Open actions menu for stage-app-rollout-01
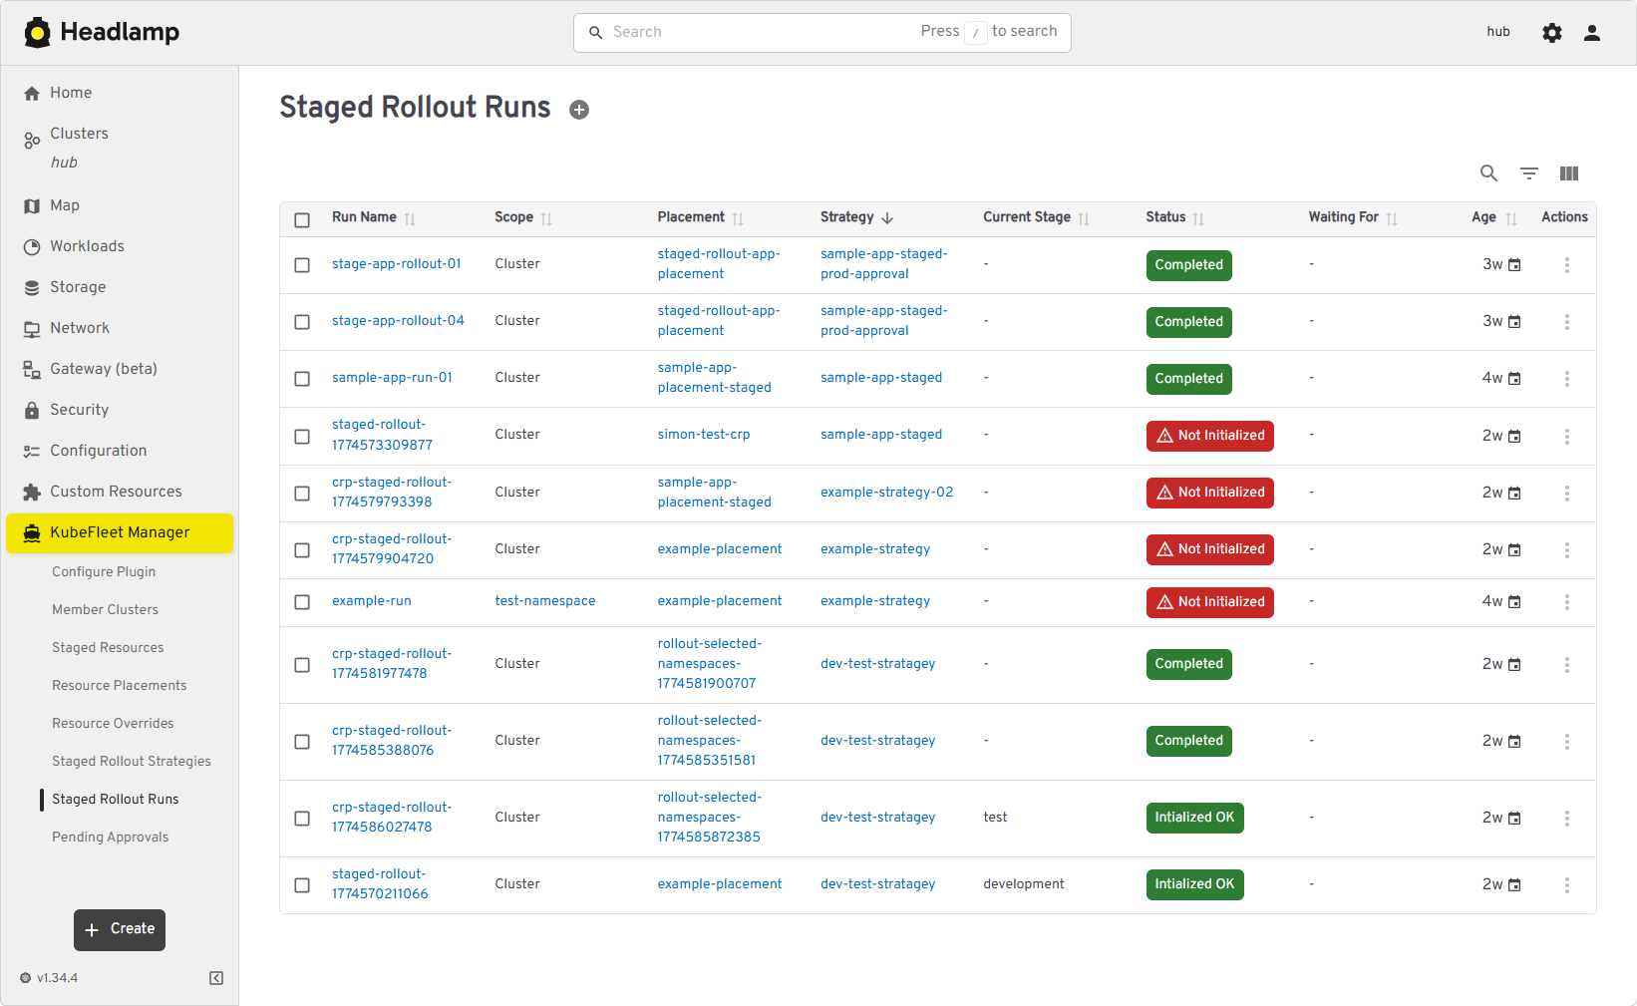The width and height of the screenshot is (1637, 1006). pyautogui.click(x=1567, y=265)
